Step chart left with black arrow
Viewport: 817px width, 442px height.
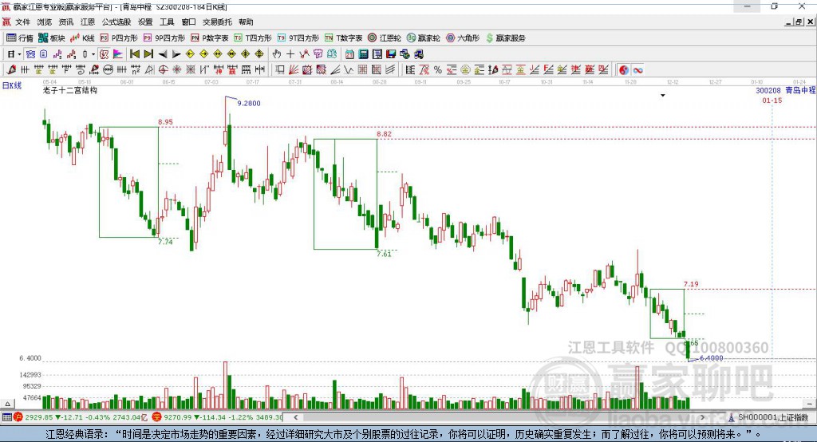(163, 54)
